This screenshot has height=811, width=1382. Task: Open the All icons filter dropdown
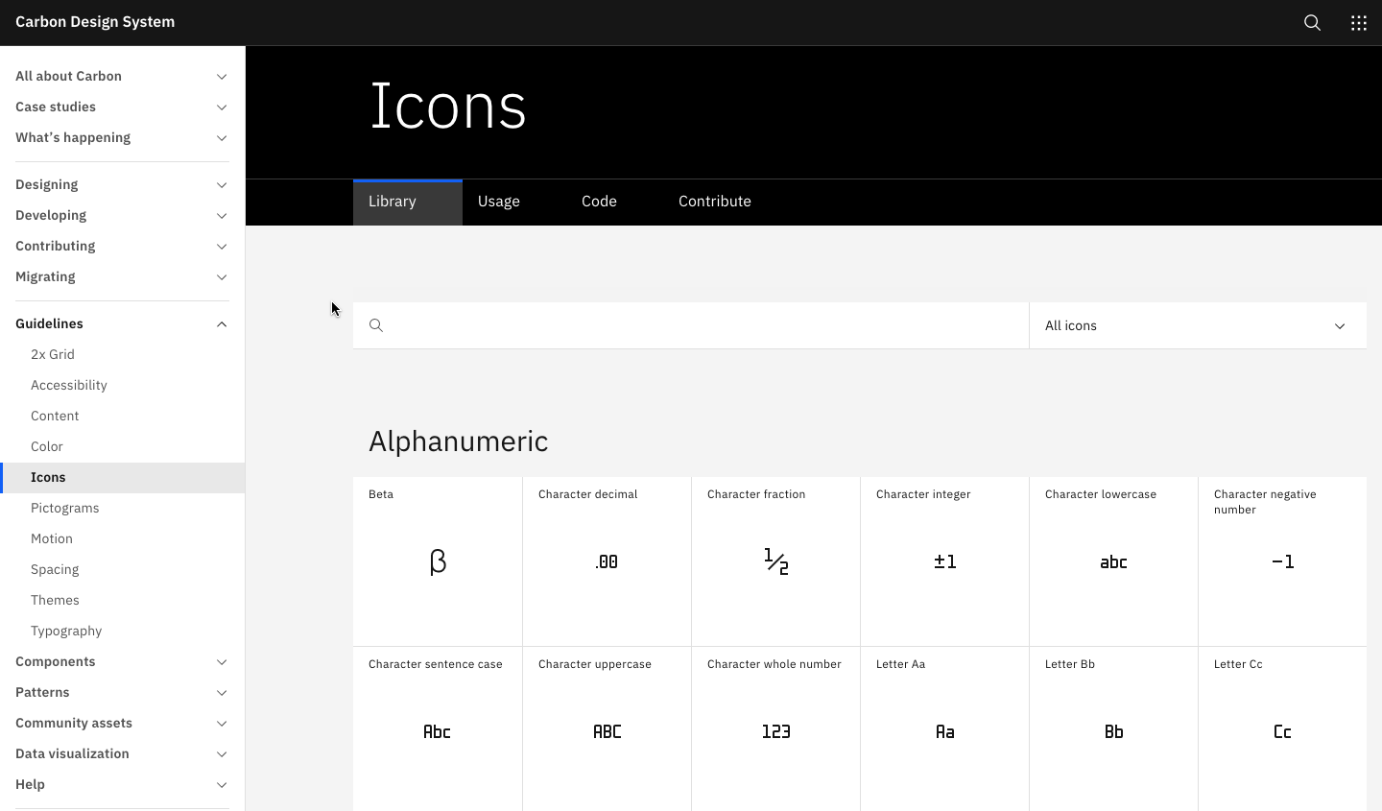1197,325
